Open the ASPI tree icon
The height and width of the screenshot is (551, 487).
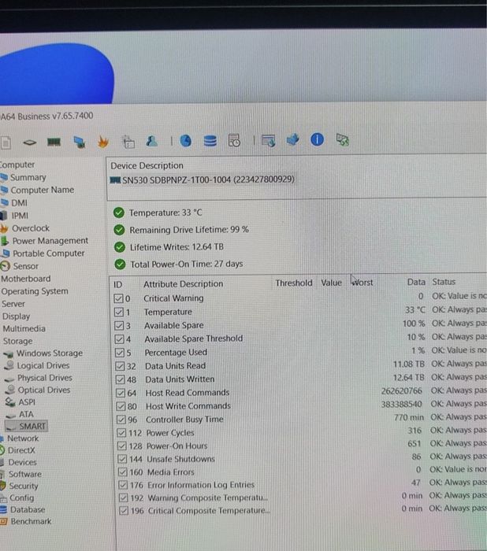(10, 402)
